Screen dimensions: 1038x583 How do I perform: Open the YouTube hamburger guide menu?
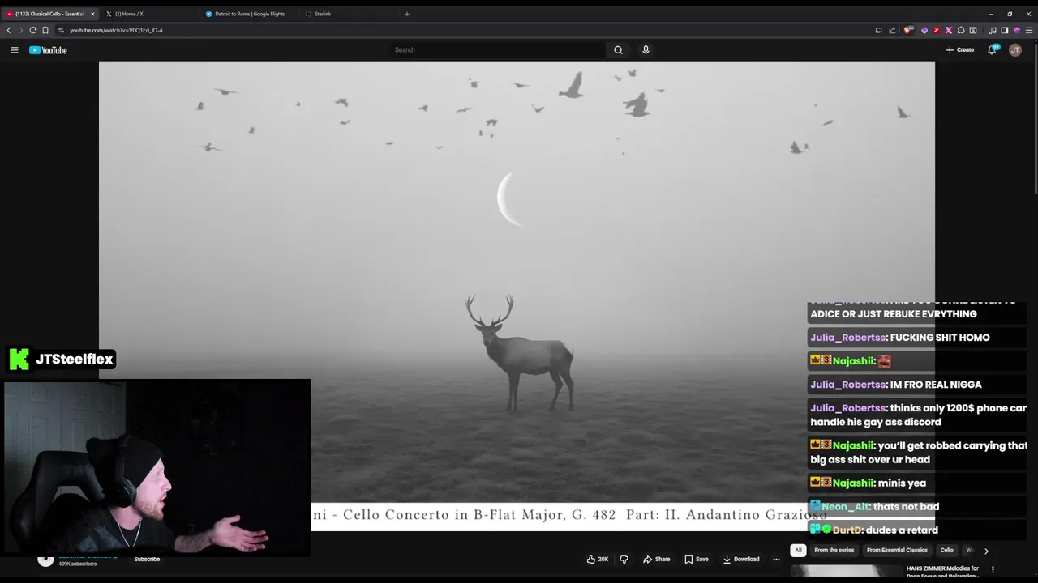14,50
